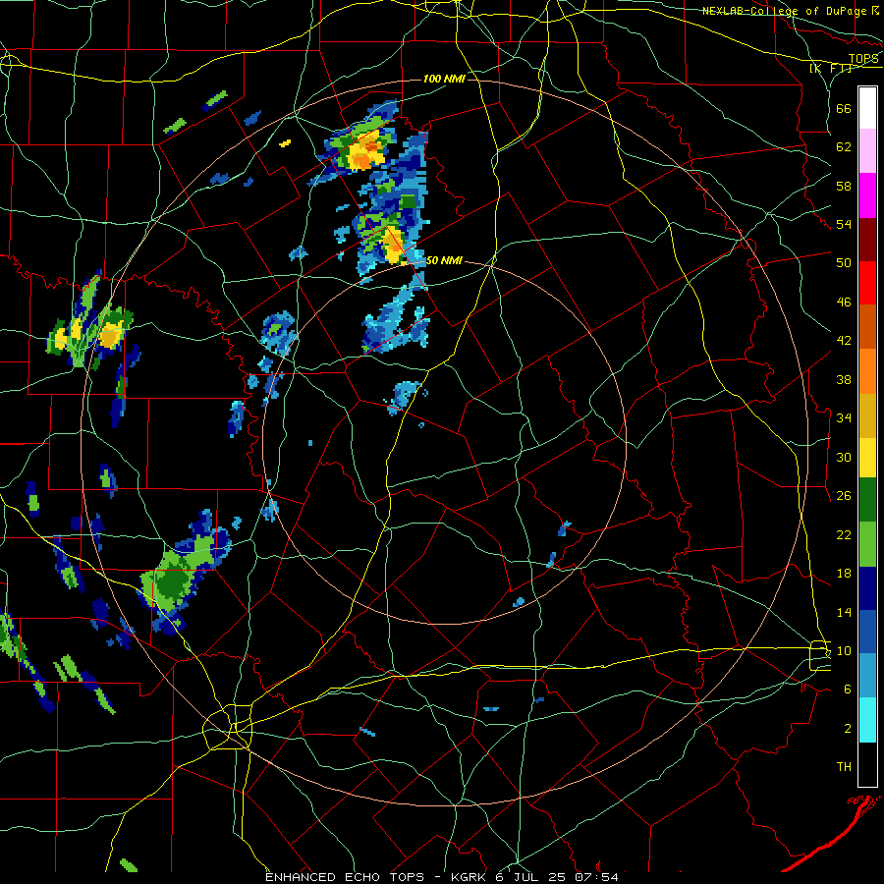Click the medium blue 14–18 kft legend swatch
This screenshot has width=884, height=884.
(x=867, y=632)
